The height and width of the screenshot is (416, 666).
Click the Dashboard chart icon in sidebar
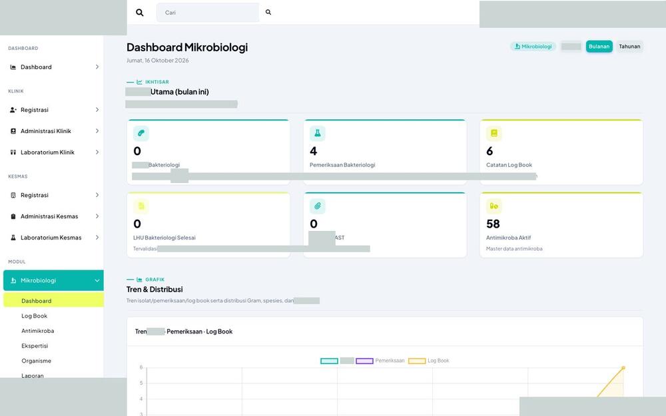13,67
